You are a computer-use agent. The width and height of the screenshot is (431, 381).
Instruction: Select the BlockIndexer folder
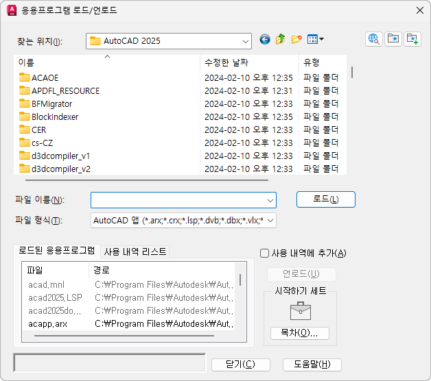49,116
